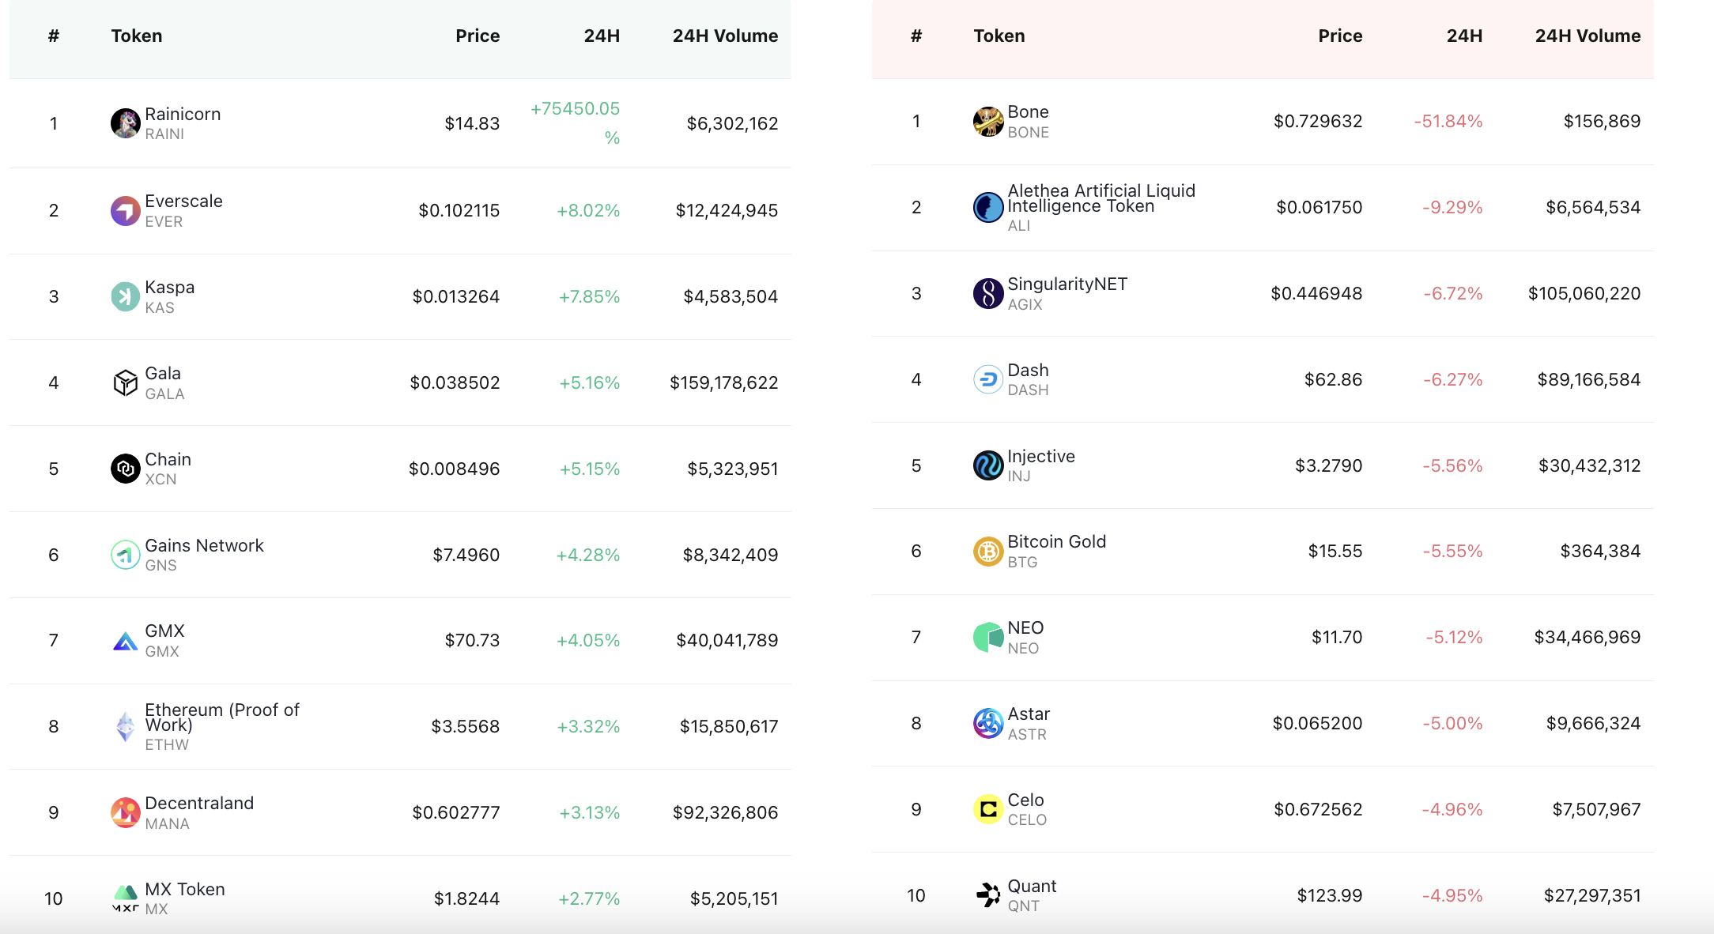
Task: Sort gainers table by 24H Volume
Action: point(725,36)
